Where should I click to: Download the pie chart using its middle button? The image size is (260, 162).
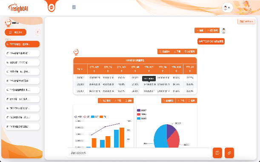point(181,101)
